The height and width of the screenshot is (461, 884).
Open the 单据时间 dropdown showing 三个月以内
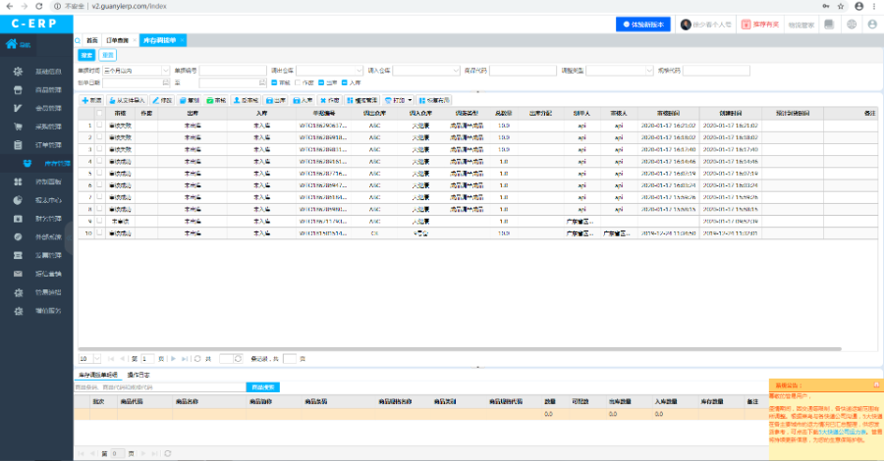click(135, 71)
